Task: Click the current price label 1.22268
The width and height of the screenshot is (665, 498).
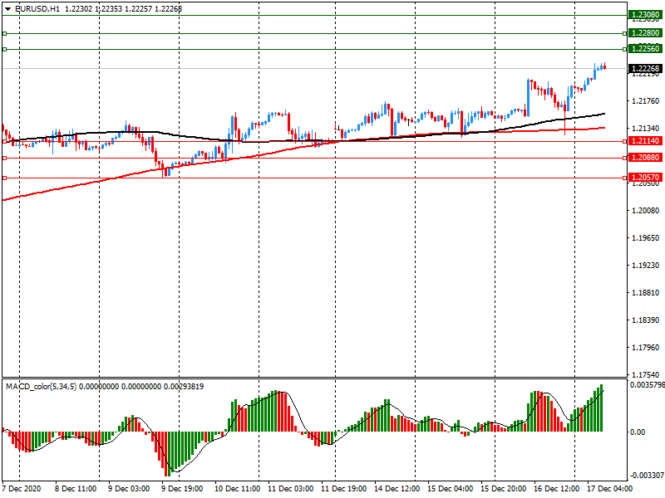Action: coord(645,68)
